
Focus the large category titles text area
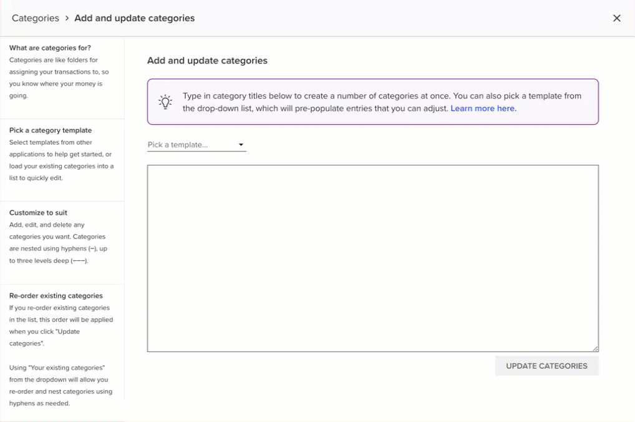pyautogui.click(x=372, y=258)
